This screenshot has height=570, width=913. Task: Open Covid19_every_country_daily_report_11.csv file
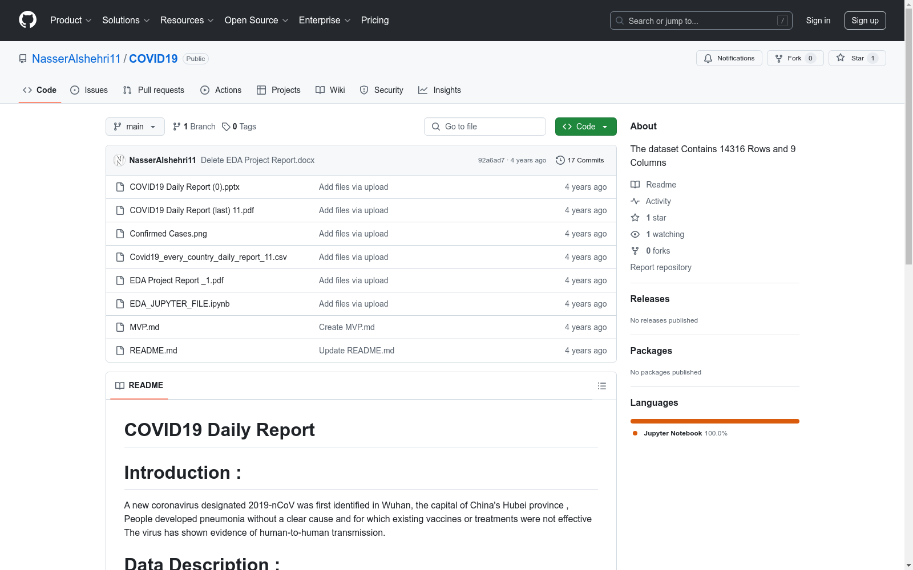click(208, 257)
